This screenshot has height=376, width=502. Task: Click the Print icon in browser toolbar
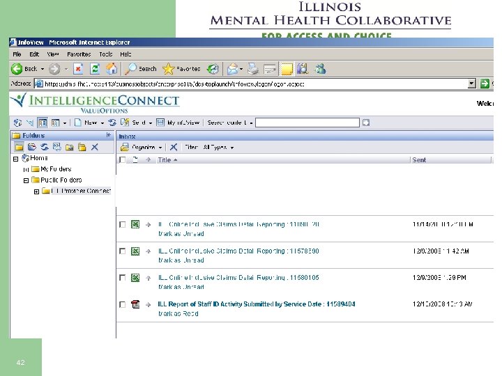pyautogui.click(x=253, y=69)
